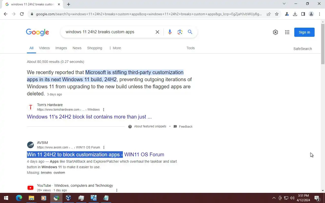Open the Windows Start menu
Screen dimensions: 325x203
6,198
